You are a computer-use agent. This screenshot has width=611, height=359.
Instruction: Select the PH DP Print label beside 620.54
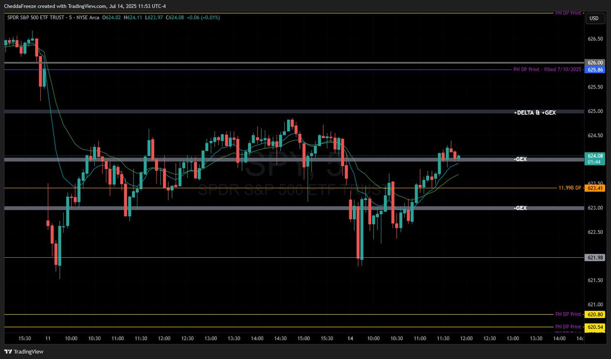[568, 327]
